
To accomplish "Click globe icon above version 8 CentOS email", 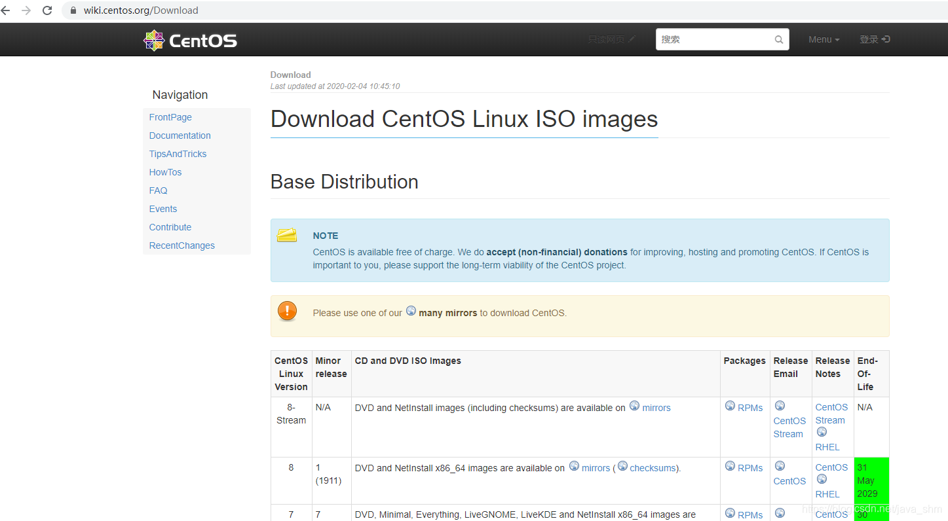I will [780, 466].
